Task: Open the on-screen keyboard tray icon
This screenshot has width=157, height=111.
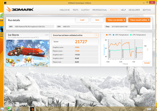Action: coord(149,109)
